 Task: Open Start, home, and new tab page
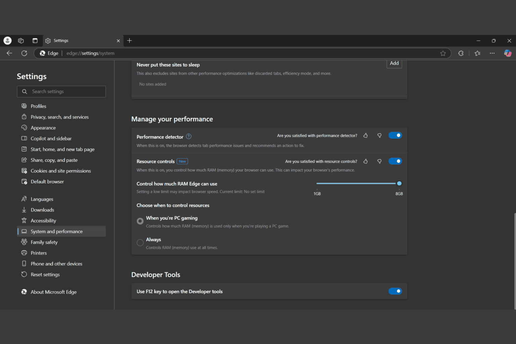coord(61,149)
